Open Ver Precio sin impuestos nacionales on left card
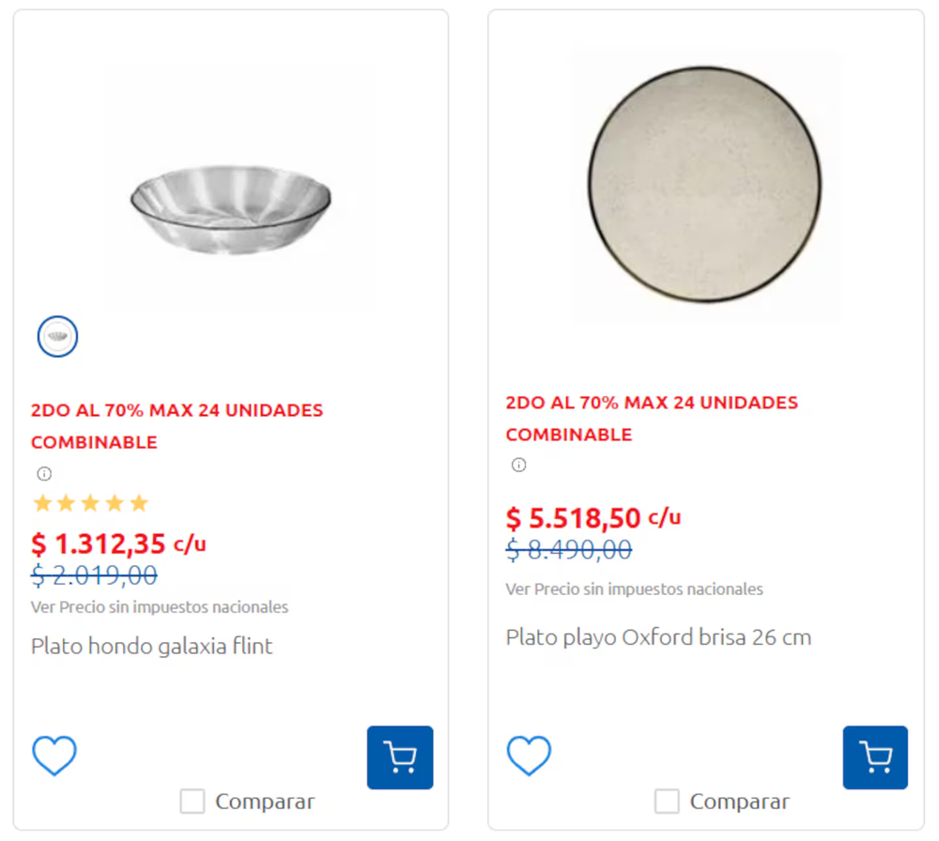939x841 pixels. [159, 607]
